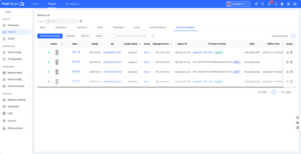Open the language globe icon

(x=282, y=4)
